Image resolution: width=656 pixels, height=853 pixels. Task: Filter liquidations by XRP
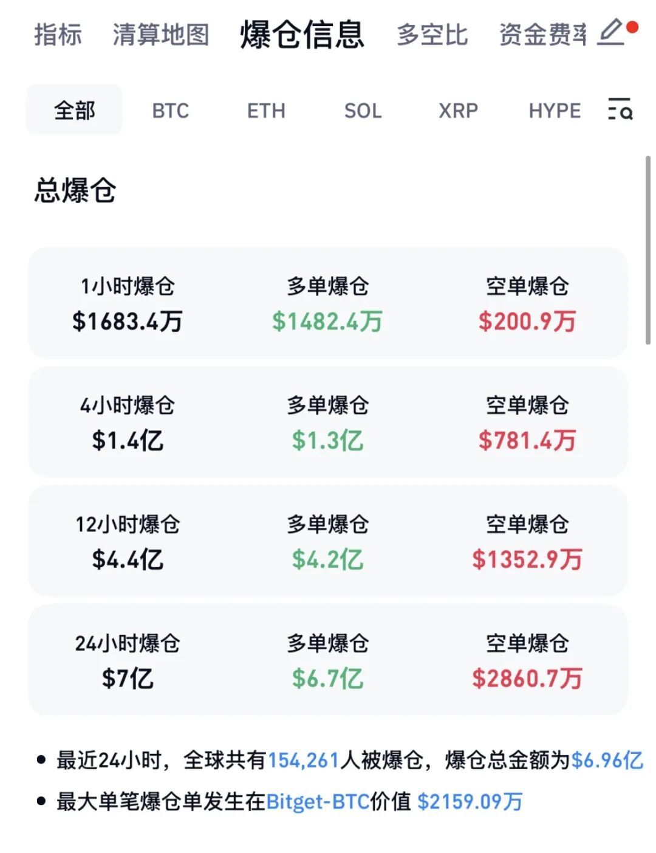pos(458,111)
